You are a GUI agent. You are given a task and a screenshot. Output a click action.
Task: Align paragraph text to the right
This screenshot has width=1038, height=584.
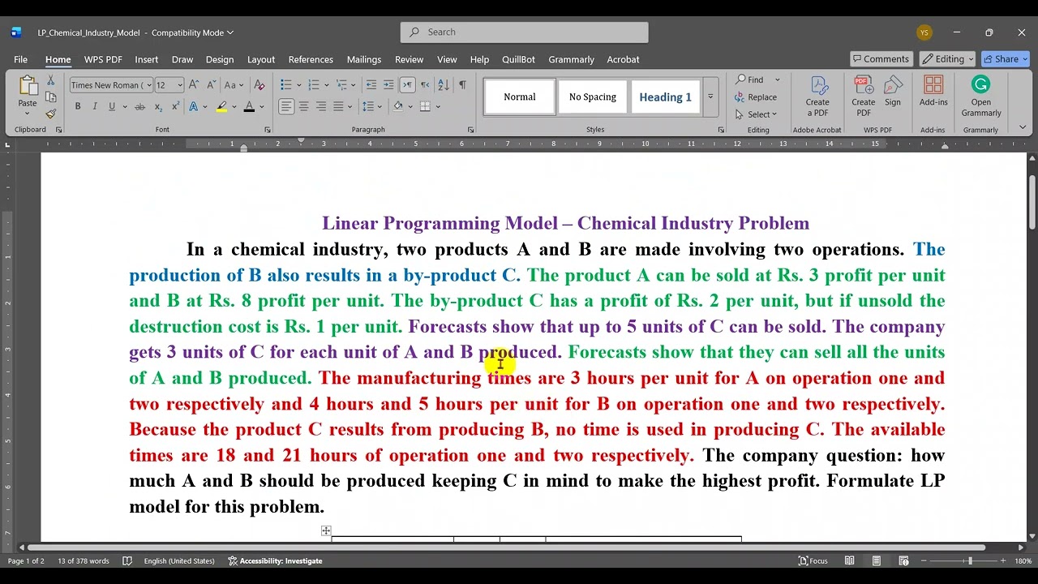click(321, 106)
